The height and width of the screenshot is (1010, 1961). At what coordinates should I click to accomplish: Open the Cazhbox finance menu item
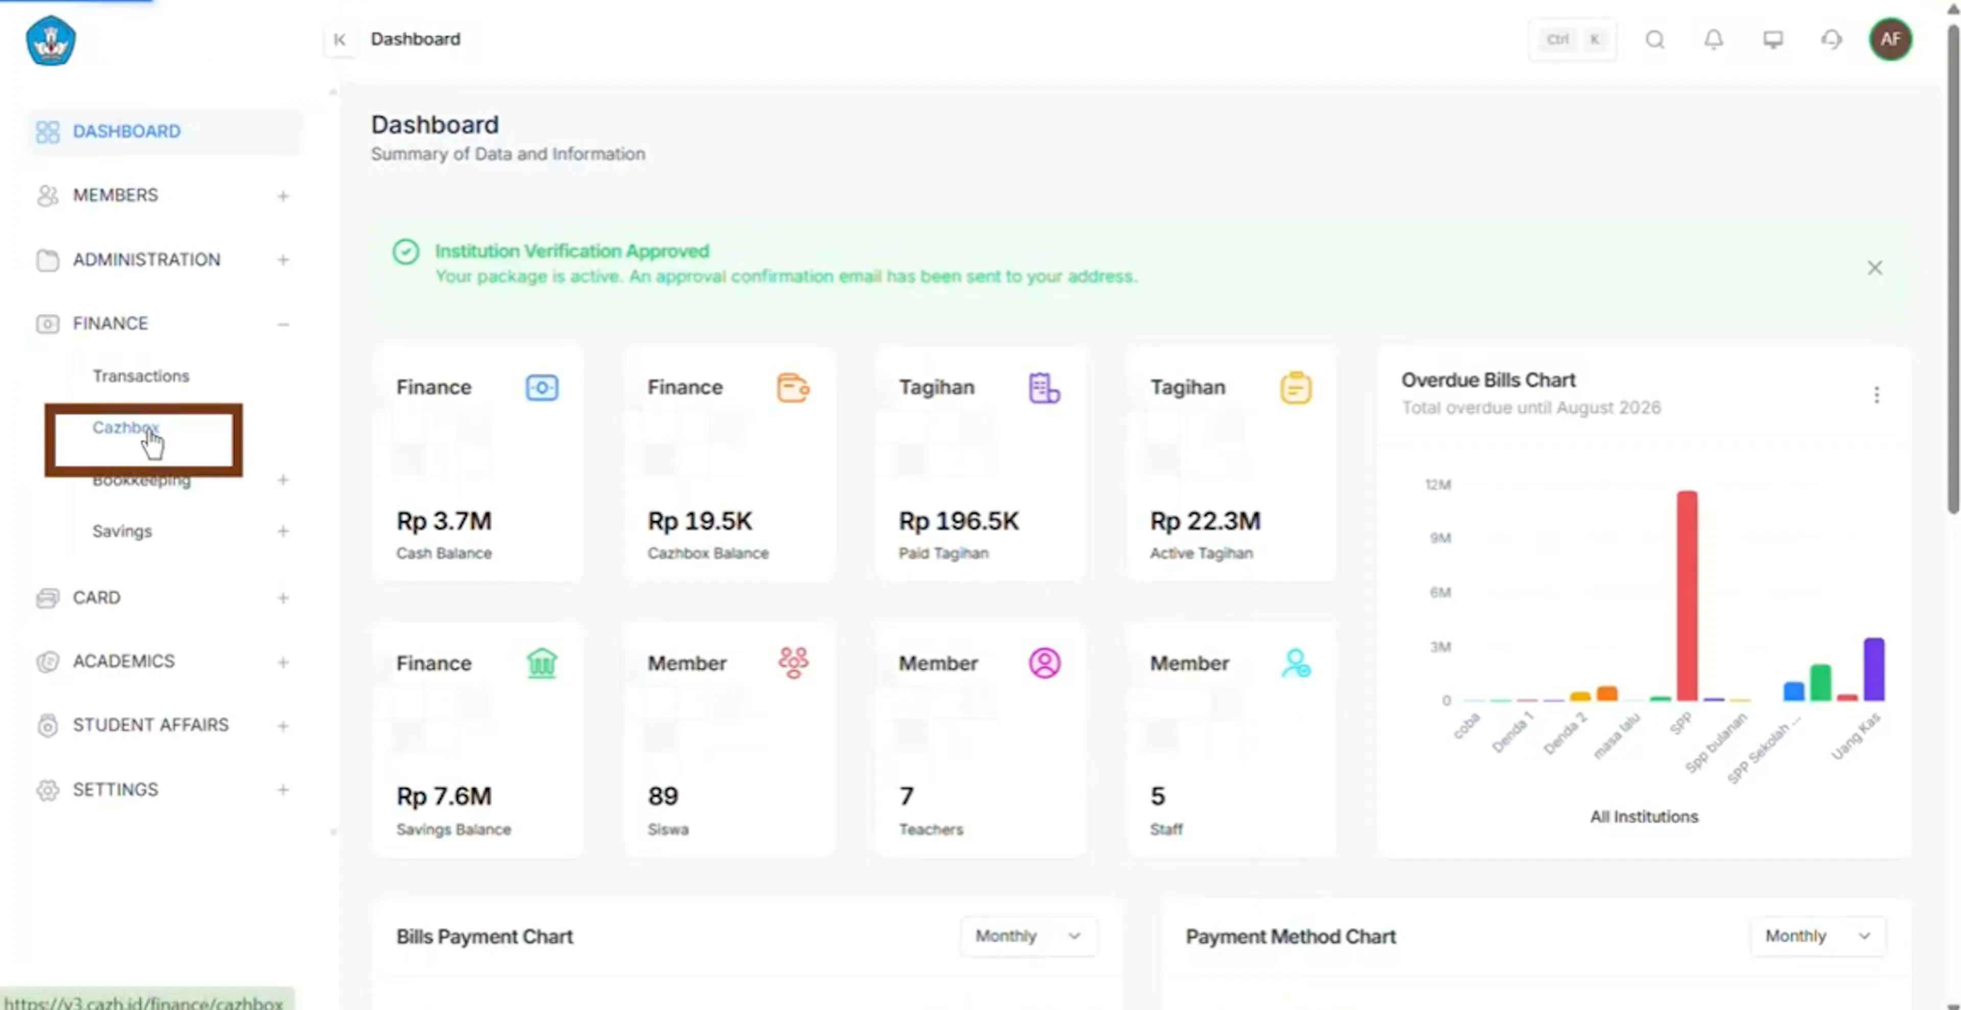(126, 428)
